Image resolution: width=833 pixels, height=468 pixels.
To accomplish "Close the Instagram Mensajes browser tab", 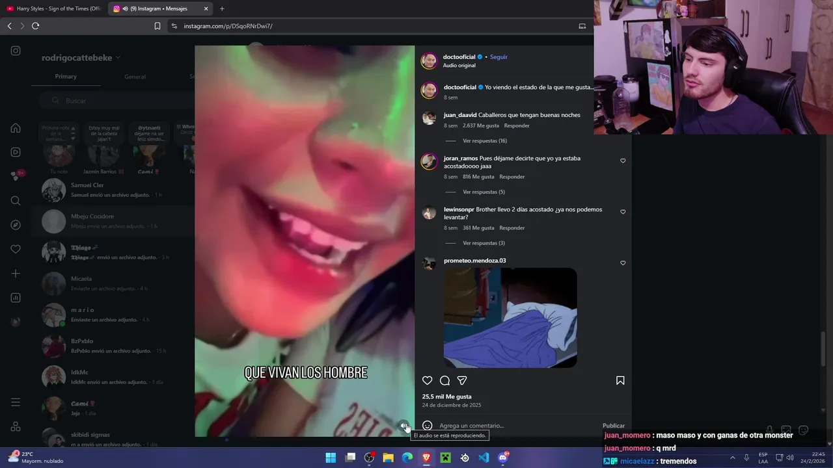I will pyautogui.click(x=206, y=8).
